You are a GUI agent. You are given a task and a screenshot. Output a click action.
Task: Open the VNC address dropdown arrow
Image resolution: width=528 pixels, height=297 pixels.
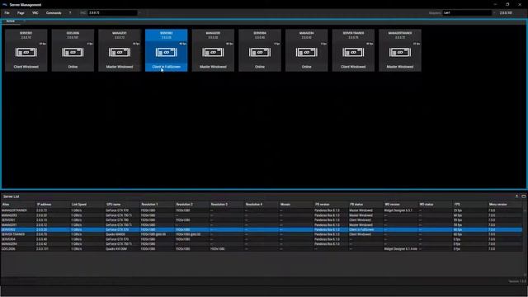(x=139, y=13)
